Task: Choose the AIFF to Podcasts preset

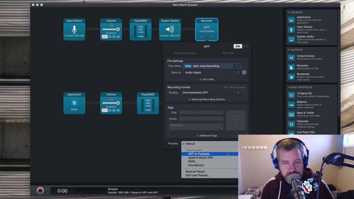Action: pyautogui.click(x=210, y=154)
